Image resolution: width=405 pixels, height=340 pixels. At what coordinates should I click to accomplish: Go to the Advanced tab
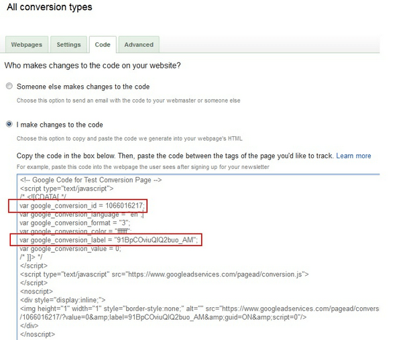[x=139, y=45]
